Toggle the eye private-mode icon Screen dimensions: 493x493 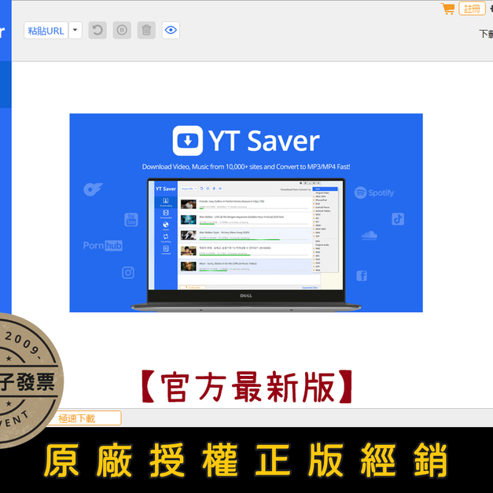point(171,31)
